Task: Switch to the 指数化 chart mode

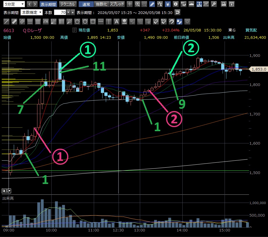Action: (x=101, y=4)
